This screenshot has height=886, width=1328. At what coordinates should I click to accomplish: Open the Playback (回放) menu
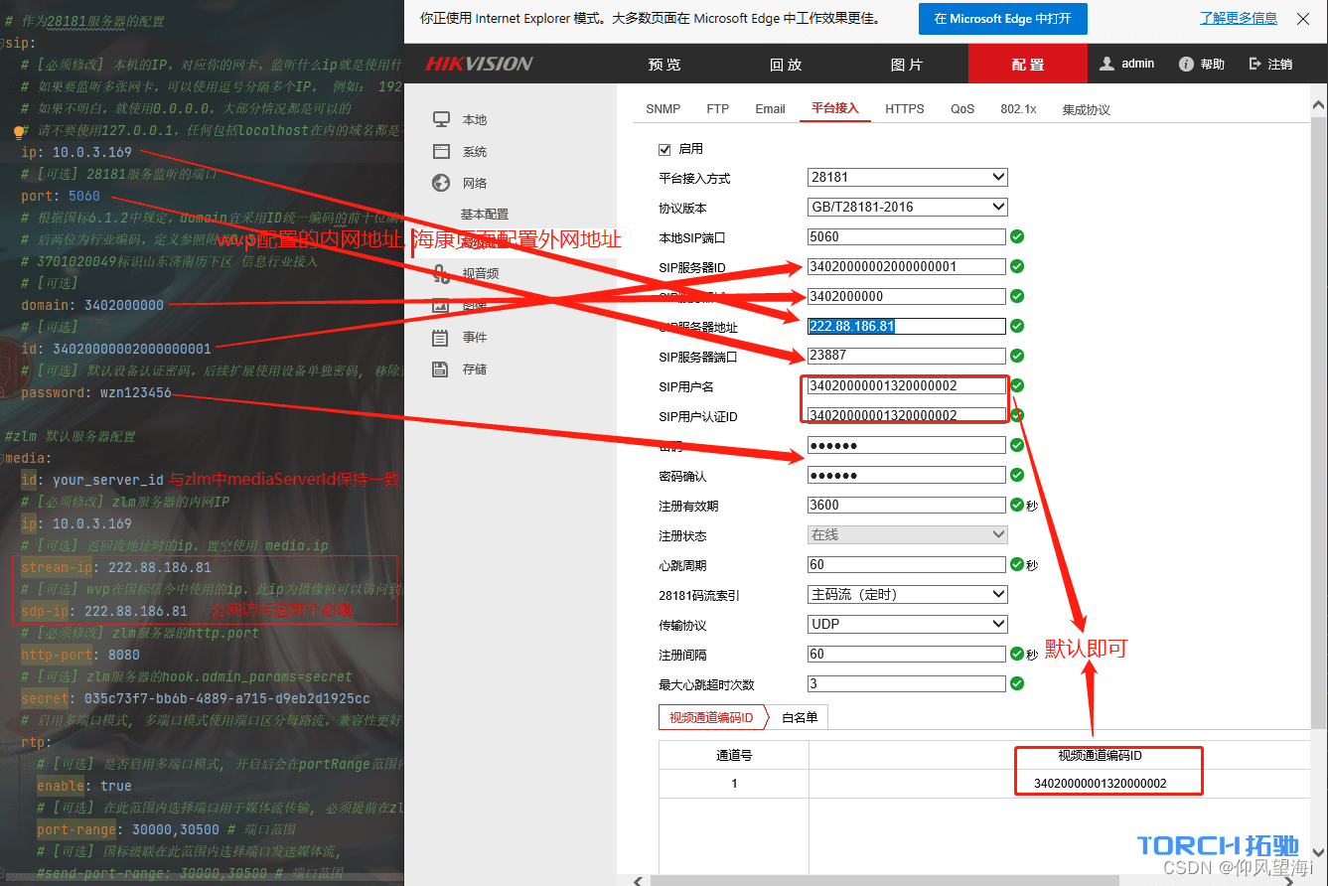(786, 65)
